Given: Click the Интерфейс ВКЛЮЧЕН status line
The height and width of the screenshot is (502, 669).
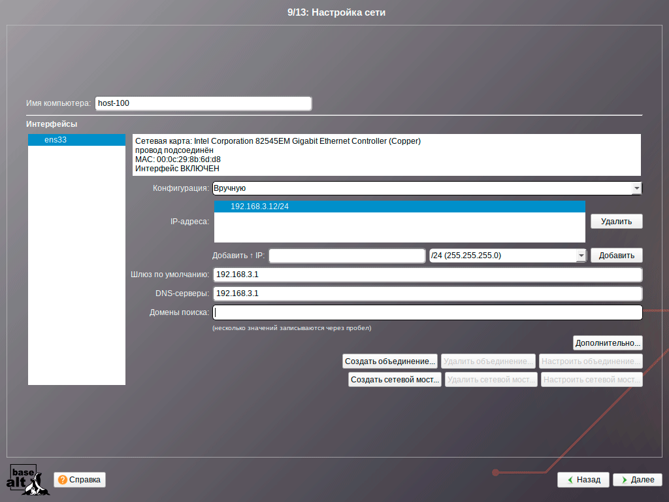Looking at the screenshot, I should [x=177, y=169].
